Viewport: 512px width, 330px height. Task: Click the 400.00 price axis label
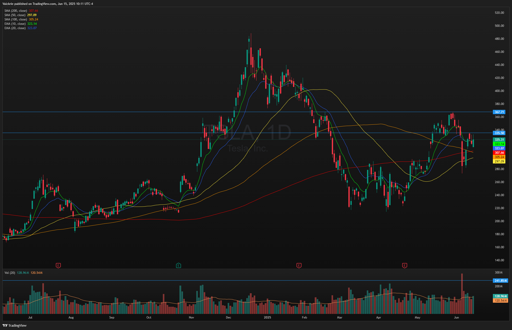[x=499, y=91]
